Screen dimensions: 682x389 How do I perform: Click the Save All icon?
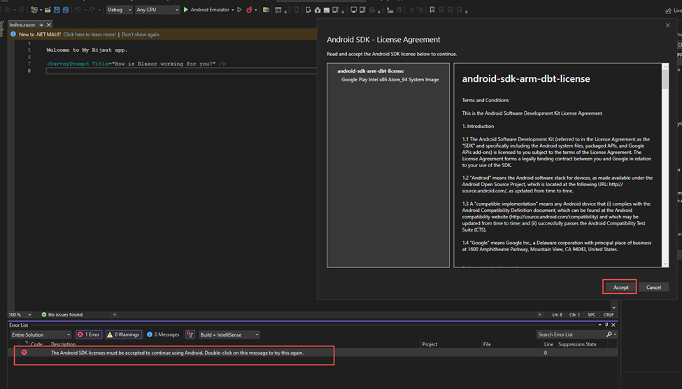coord(66,10)
